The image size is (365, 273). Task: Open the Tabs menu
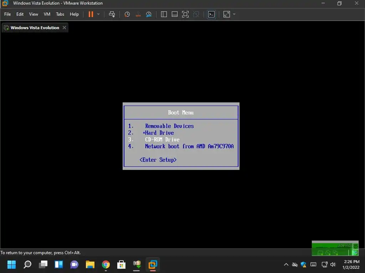coord(60,14)
